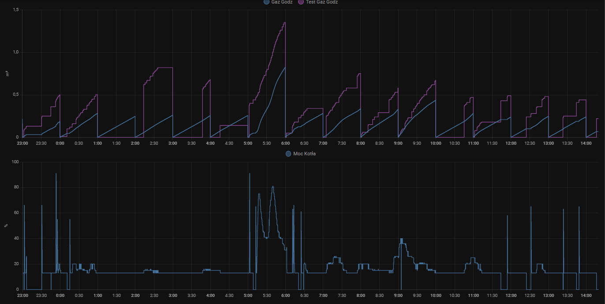Click the blue Gaz Godz legend circle

pos(266,2)
